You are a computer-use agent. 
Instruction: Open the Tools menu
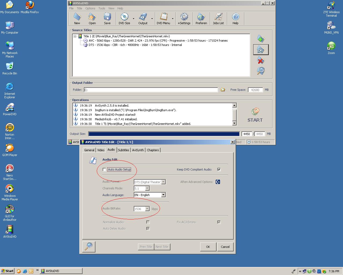102,8
